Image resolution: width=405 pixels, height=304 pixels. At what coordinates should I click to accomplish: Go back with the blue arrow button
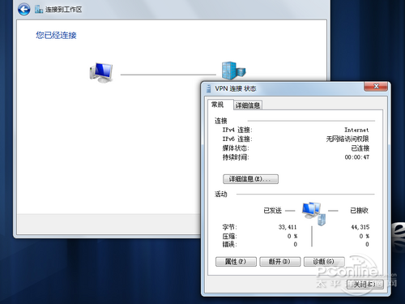(x=23, y=10)
